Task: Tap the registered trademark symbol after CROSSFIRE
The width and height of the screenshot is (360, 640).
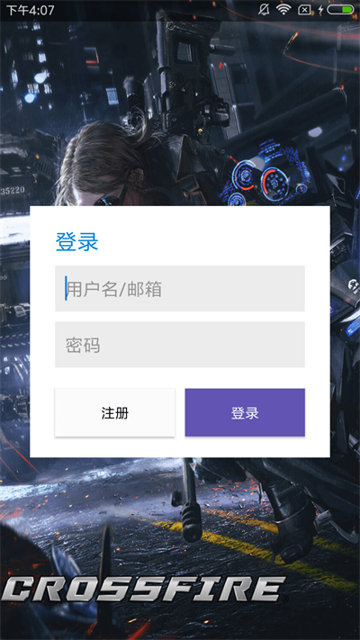Action: tap(285, 599)
